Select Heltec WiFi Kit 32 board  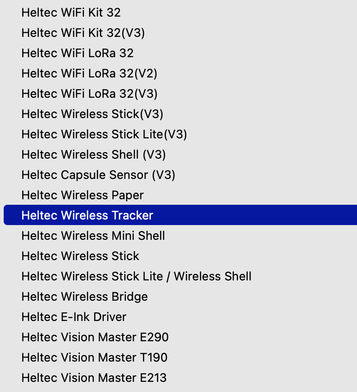[x=71, y=12]
